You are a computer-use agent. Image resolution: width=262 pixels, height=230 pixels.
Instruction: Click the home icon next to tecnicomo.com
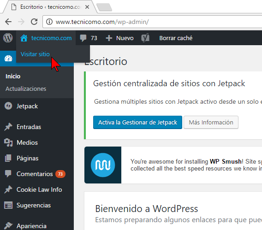point(24,38)
